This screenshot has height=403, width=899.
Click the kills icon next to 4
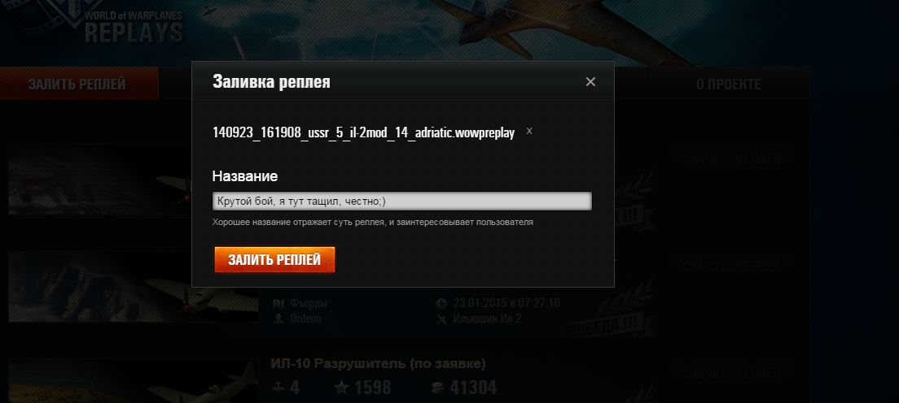[278, 388]
